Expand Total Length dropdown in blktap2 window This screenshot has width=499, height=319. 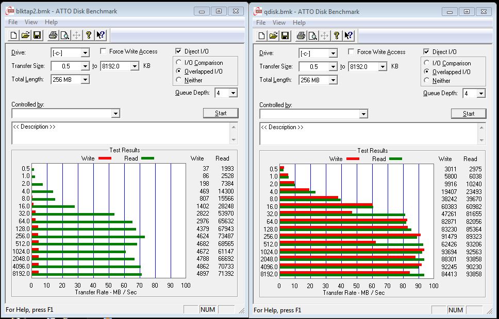tap(85, 80)
